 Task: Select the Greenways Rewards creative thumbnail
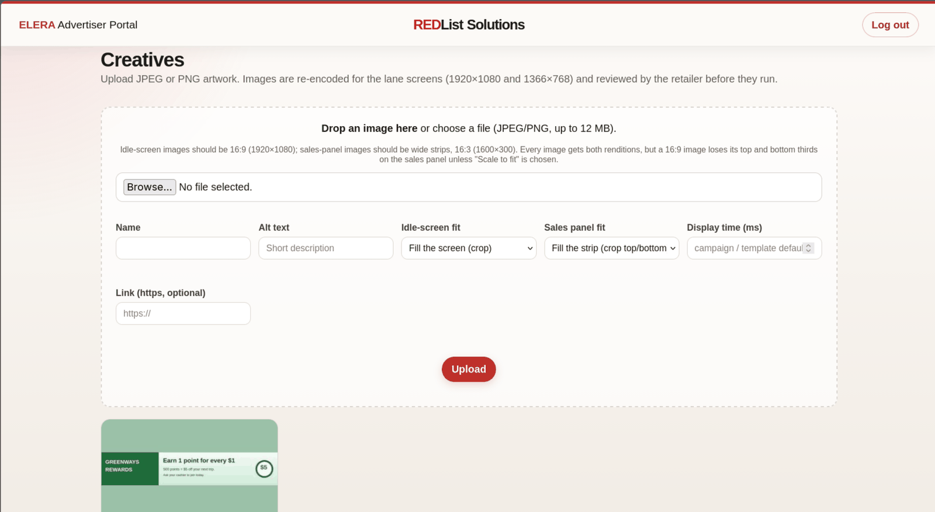[x=189, y=466]
